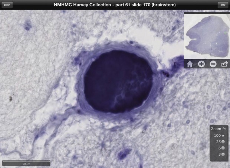Tap the dark bar above the overview thumbnail
This screenshot has width=230, height=168.
[x=207, y=13]
